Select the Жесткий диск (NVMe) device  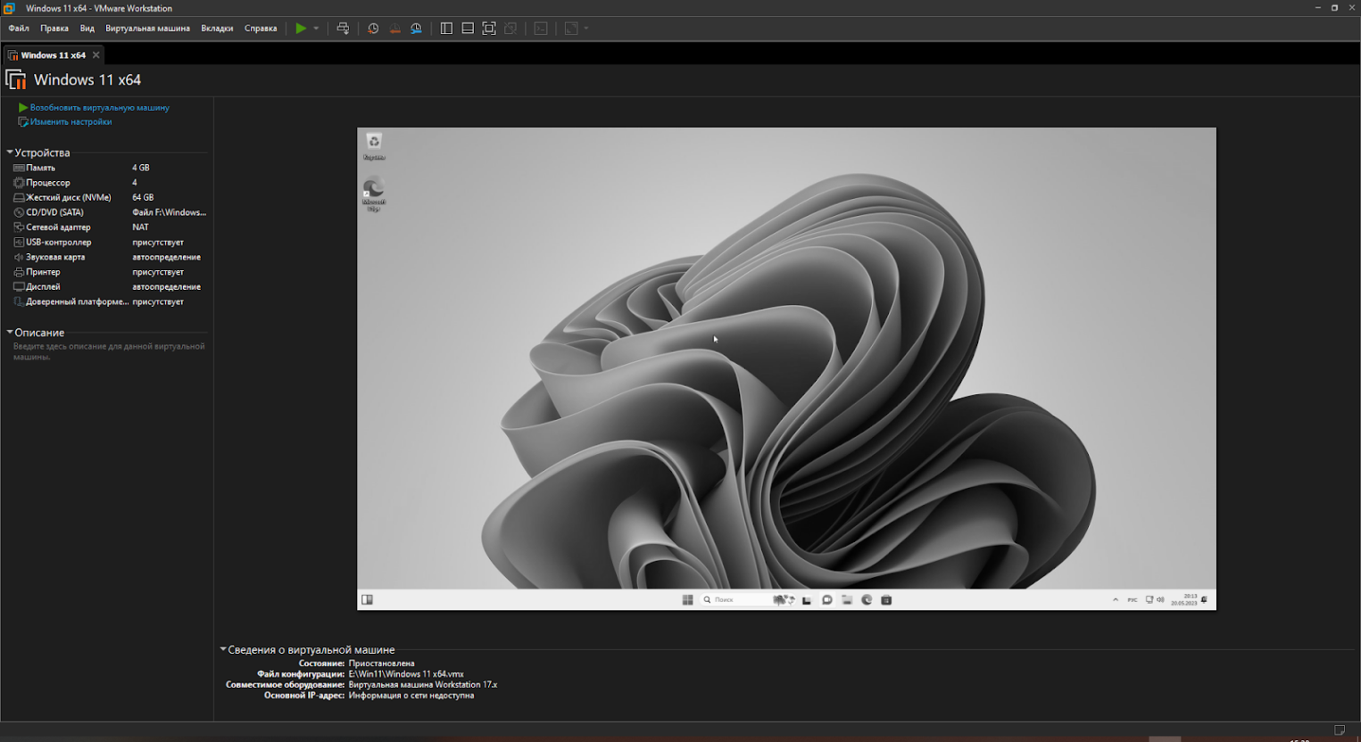pos(109,198)
